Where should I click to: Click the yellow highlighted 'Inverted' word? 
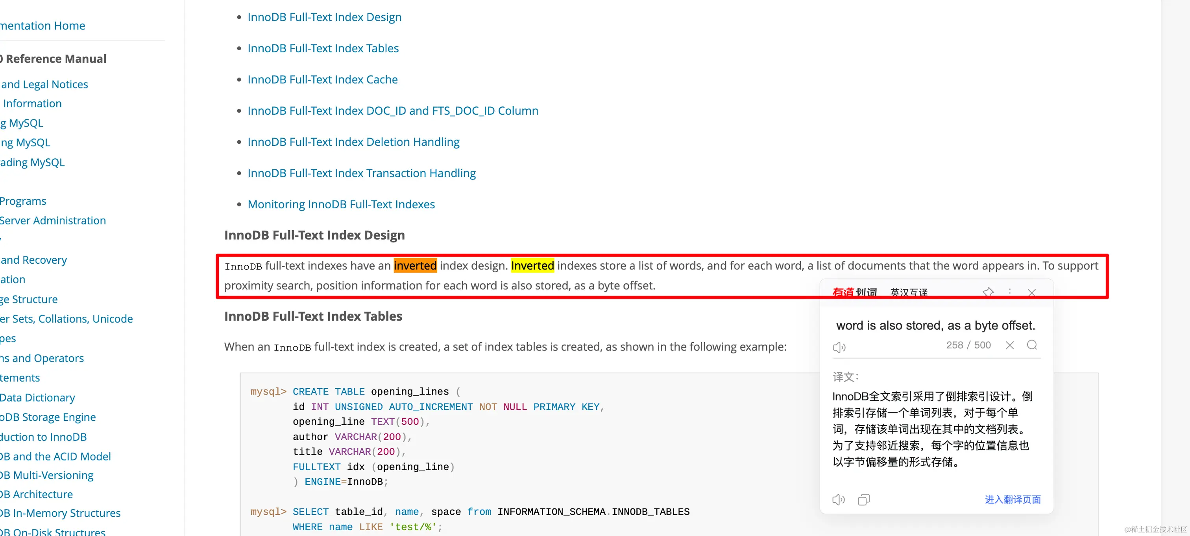pos(532,266)
